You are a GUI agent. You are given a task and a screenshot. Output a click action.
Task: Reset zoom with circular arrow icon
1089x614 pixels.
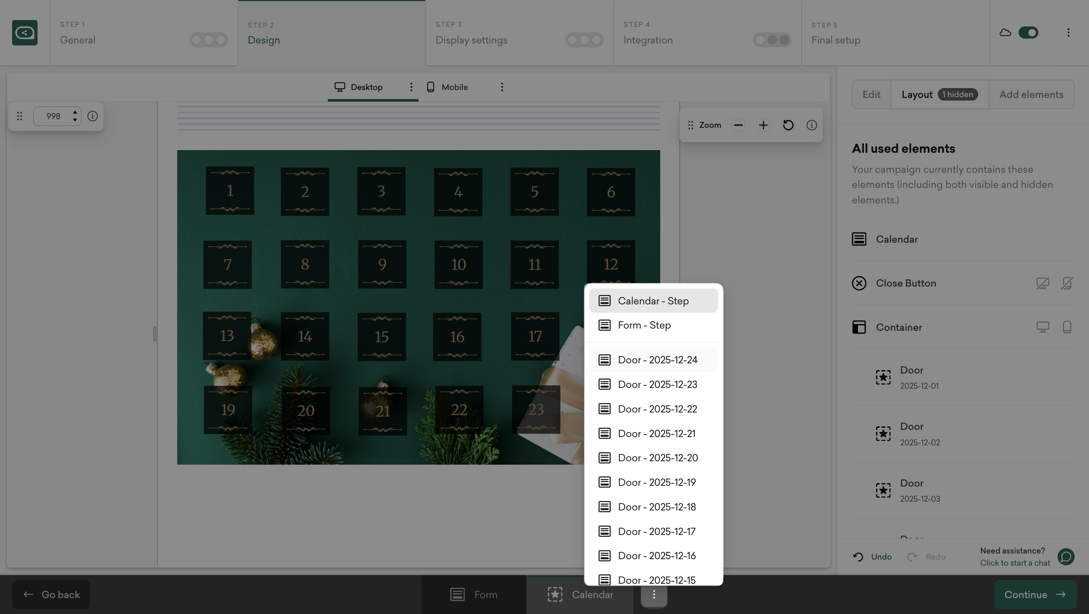coord(788,125)
